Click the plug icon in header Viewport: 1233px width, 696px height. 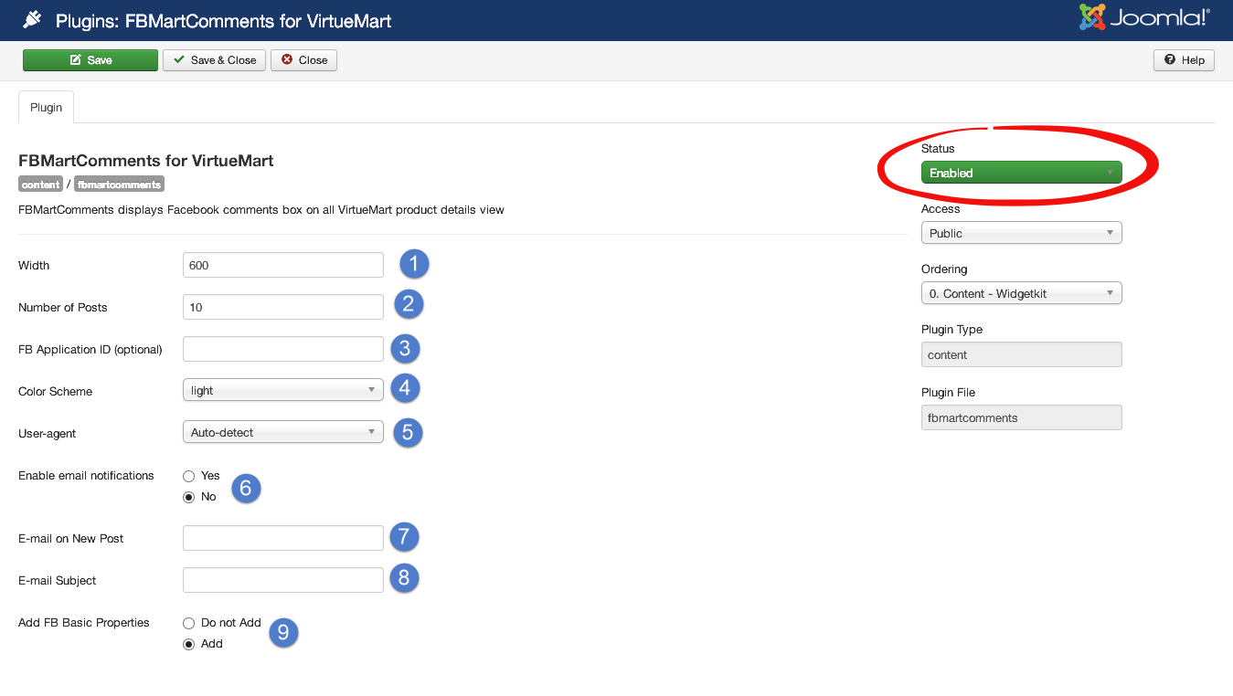point(32,19)
